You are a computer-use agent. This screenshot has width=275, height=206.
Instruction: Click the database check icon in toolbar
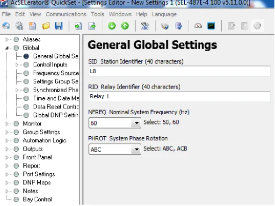coord(165,26)
